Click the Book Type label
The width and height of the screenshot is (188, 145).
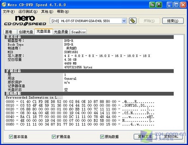point(15,45)
